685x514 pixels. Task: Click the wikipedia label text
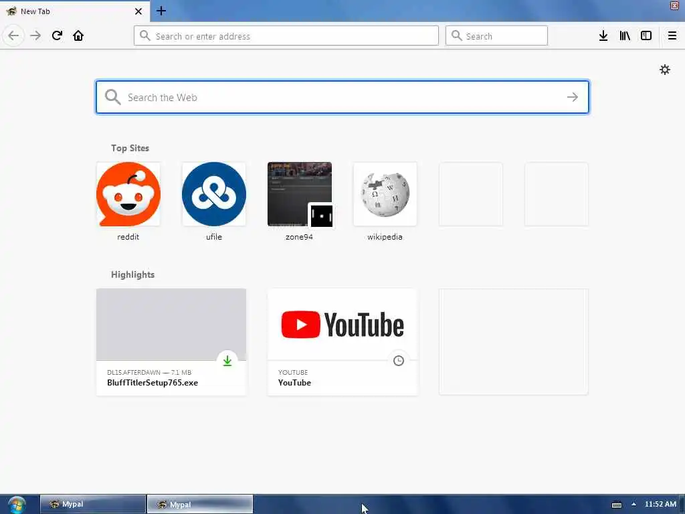pos(385,237)
